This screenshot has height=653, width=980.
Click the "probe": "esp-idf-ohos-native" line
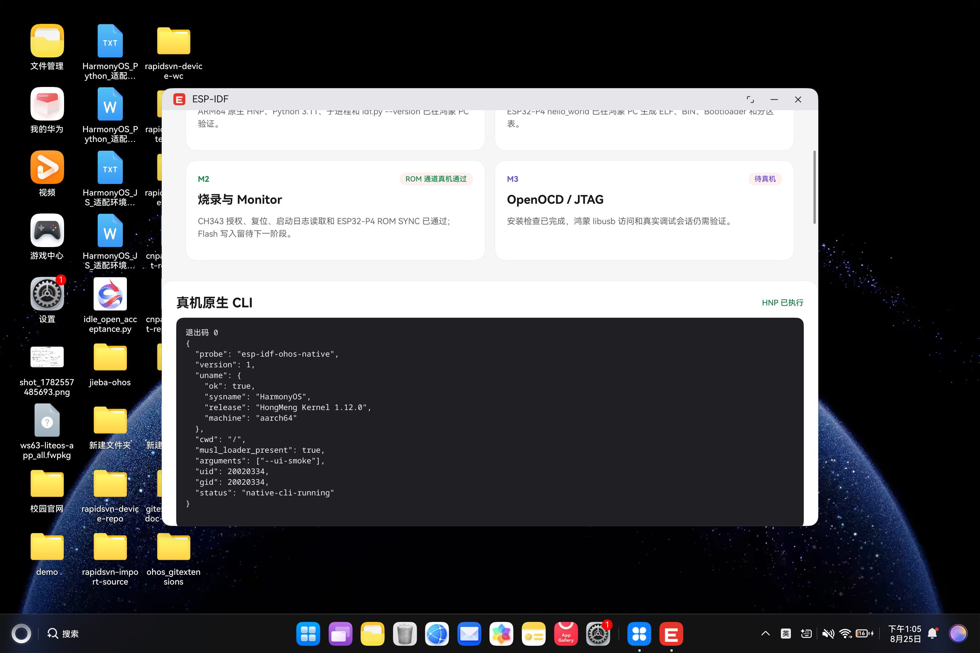[x=267, y=354]
